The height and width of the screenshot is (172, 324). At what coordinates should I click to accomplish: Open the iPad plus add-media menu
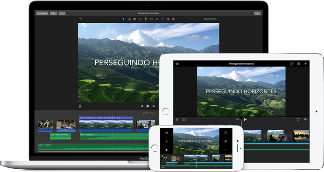pyautogui.click(x=306, y=64)
